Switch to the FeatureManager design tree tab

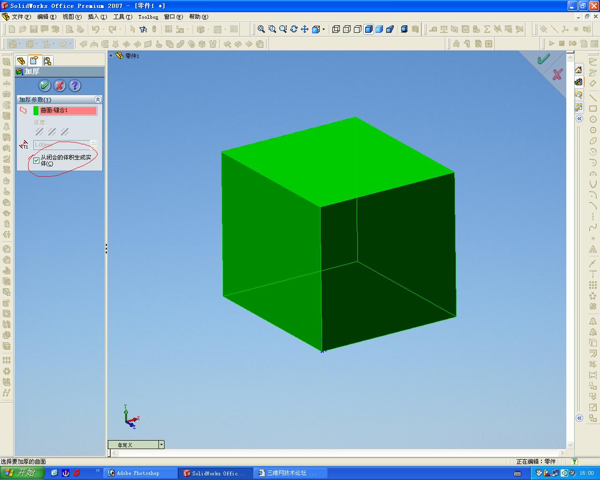(21, 60)
